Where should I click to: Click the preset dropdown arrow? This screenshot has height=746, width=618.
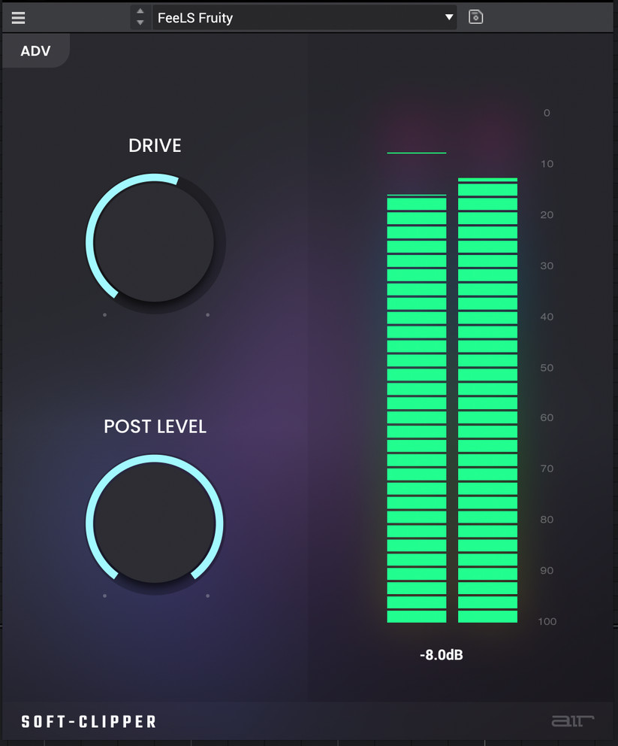(x=449, y=17)
